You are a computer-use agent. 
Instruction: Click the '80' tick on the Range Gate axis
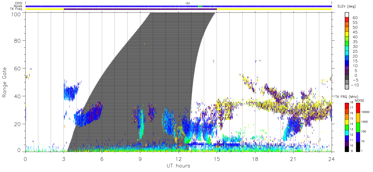(x=18, y=41)
